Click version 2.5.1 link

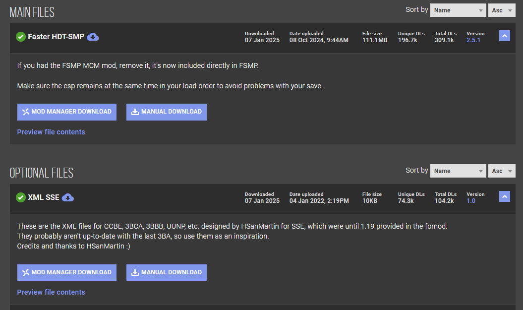coord(473,40)
